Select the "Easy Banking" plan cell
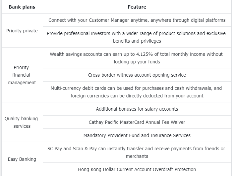This screenshot has height=176, width=233. pos(22,159)
